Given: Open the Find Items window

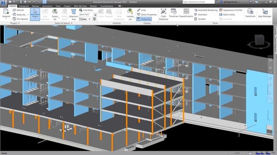Looking at the screenshot, I should pyautogui.click(x=86, y=10).
